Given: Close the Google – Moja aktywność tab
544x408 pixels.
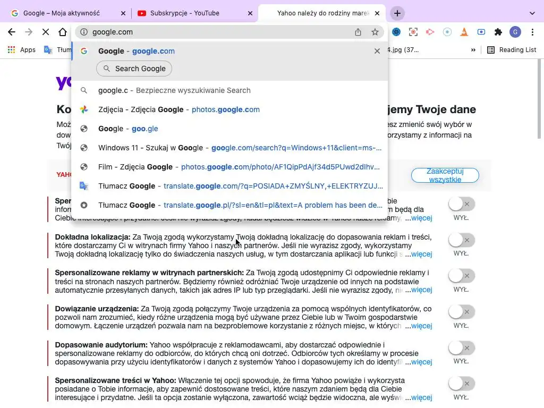Looking at the screenshot, I should (123, 13).
